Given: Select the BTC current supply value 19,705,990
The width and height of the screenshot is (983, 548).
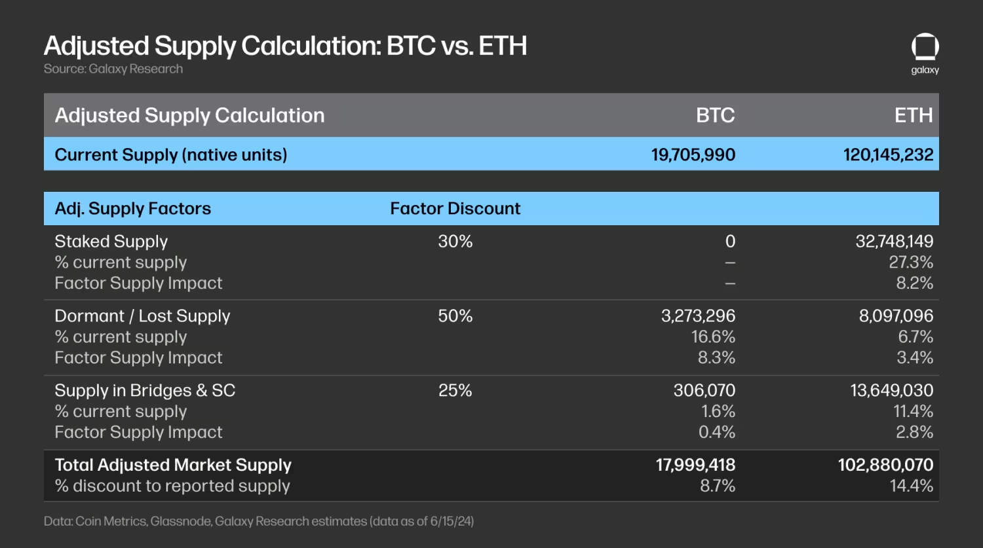Looking at the screenshot, I should click(693, 155).
